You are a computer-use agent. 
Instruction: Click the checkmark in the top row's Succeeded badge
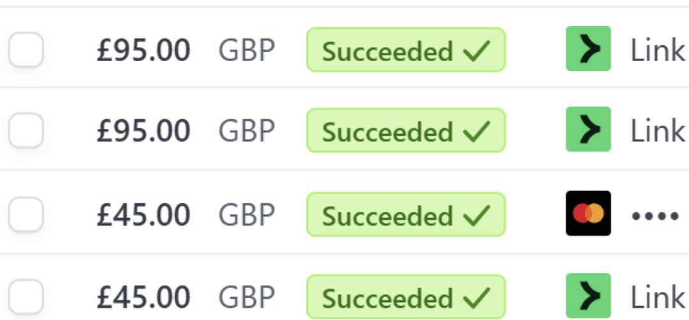(x=477, y=50)
